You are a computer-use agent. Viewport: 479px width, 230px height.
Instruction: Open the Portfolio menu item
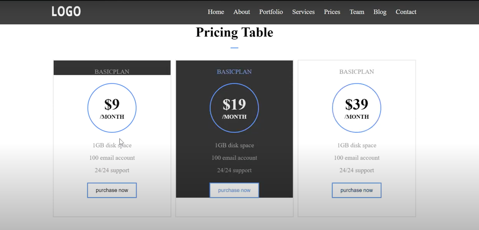pyautogui.click(x=271, y=12)
